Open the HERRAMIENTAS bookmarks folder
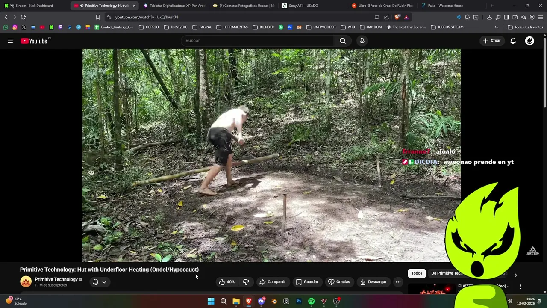The width and height of the screenshot is (547, 308). click(x=232, y=27)
